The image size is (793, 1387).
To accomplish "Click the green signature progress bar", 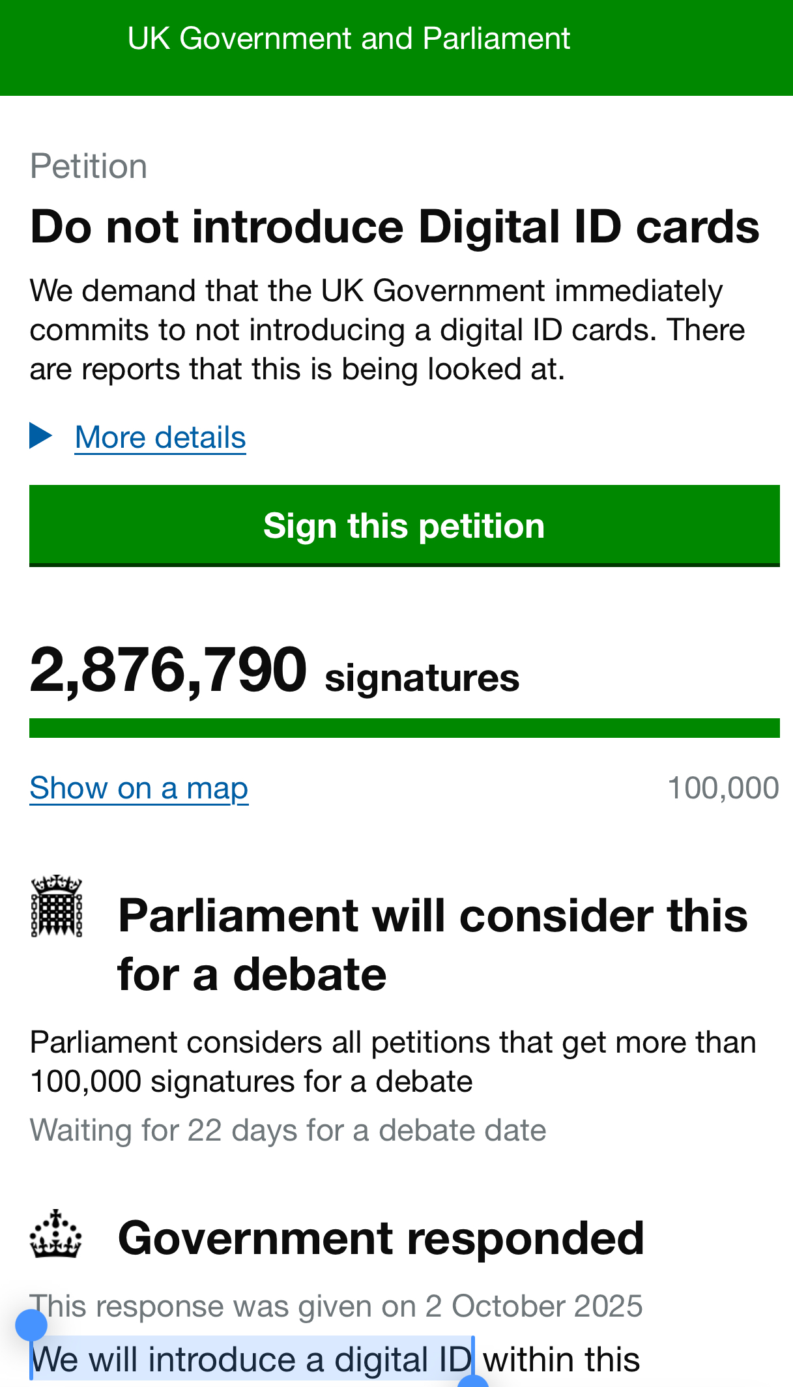I will point(404,728).
